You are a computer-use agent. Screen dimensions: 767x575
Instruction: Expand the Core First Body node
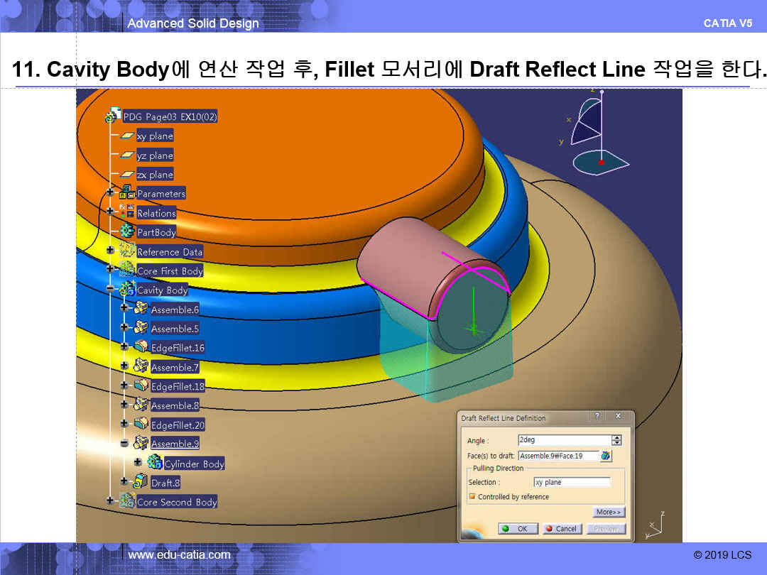tap(110, 270)
